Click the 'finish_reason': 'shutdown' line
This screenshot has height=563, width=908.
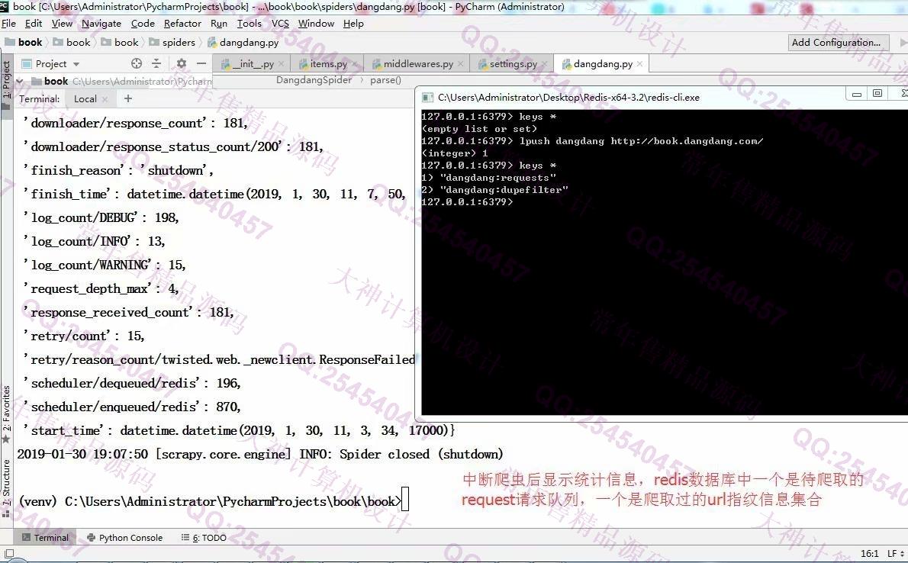118,170
